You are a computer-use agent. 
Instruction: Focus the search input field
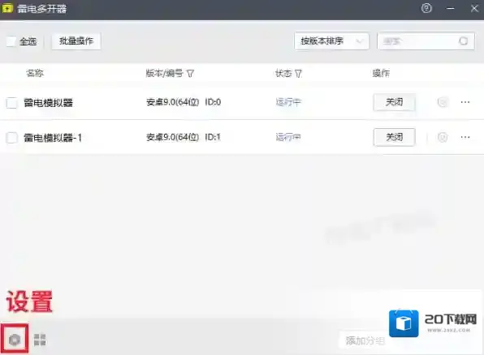pos(426,41)
